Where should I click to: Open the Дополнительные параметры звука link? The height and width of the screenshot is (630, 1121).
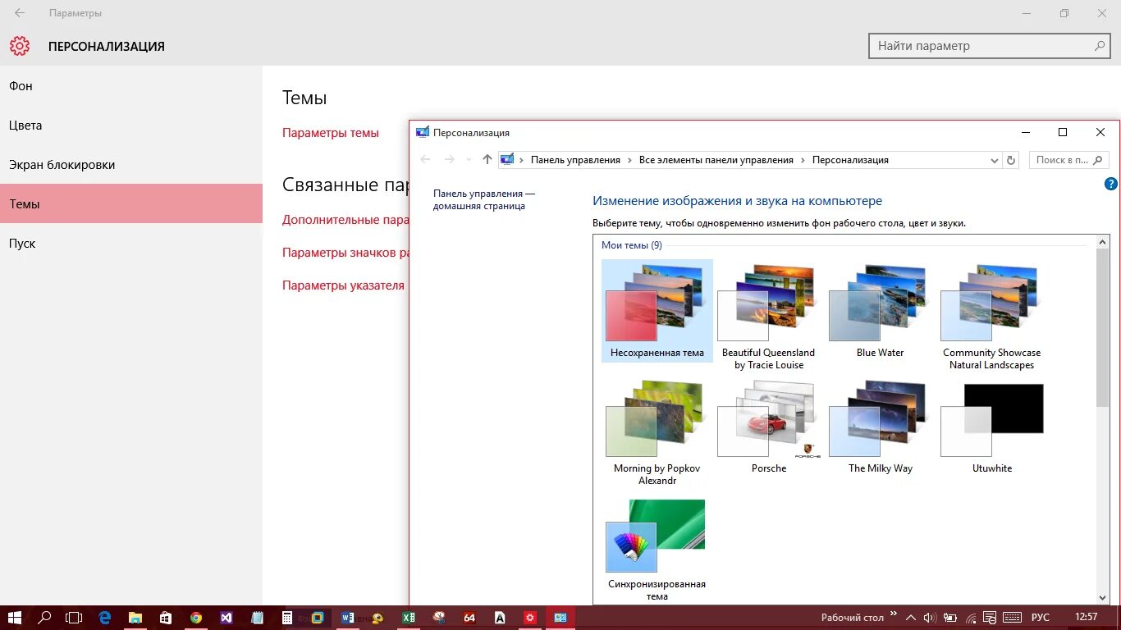pyautogui.click(x=345, y=220)
